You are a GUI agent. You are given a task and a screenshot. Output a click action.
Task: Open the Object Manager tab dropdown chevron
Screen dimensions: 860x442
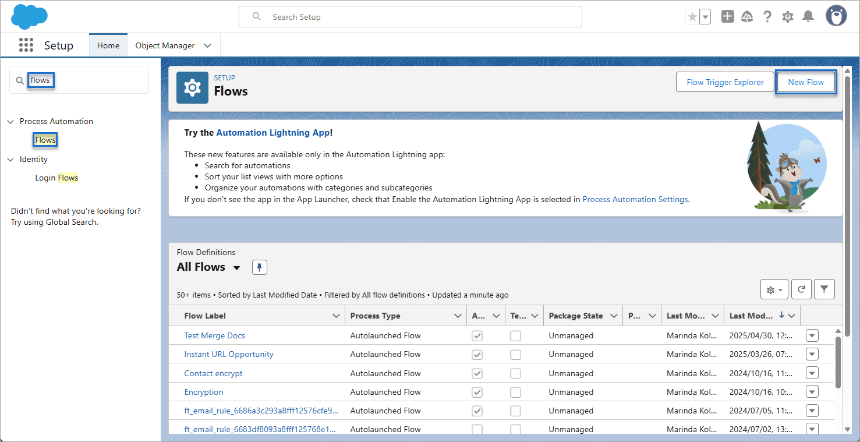point(208,45)
